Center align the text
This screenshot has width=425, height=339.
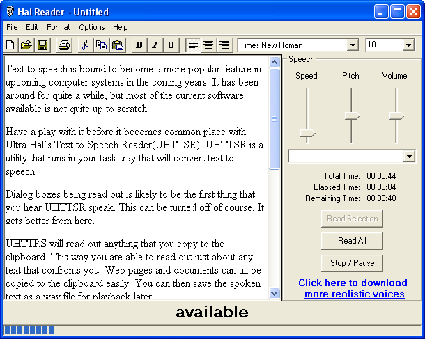(x=208, y=45)
